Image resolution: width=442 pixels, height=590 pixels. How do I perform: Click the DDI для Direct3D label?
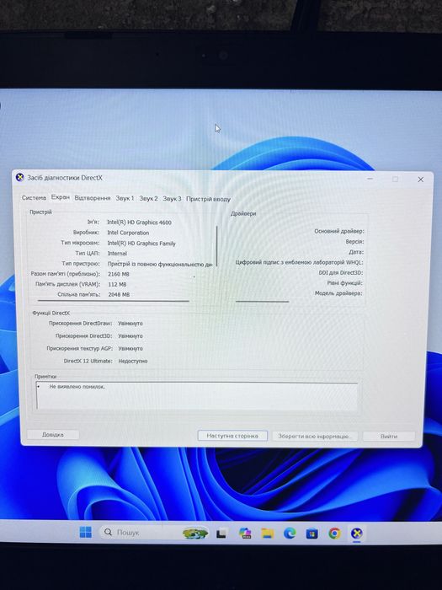pos(340,272)
